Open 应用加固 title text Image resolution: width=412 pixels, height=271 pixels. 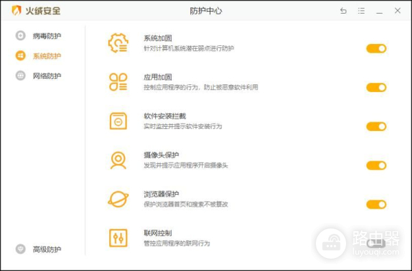coord(158,78)
